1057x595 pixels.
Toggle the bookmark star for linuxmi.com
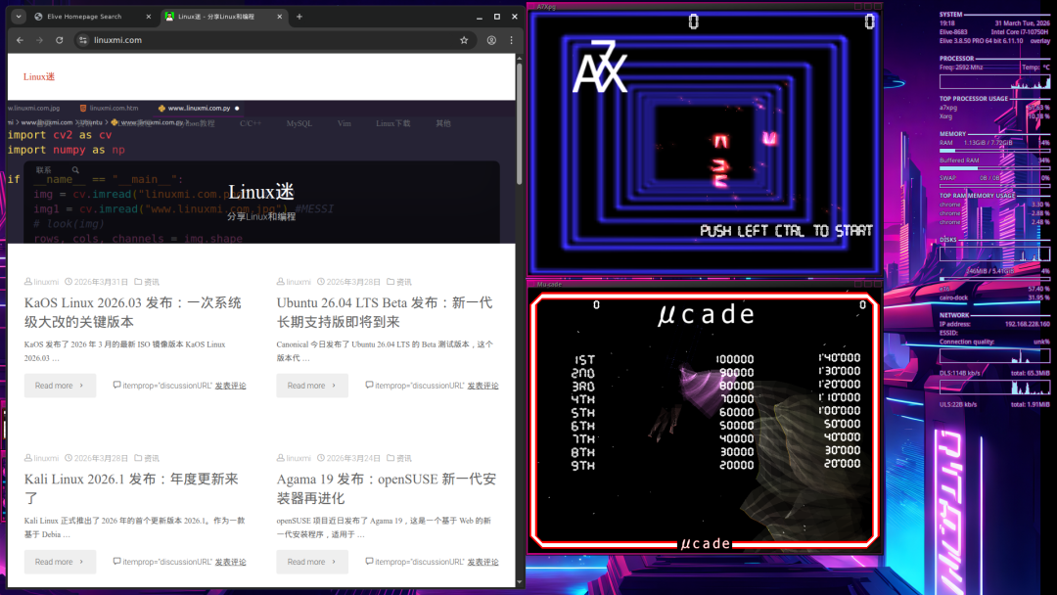coord(465,40)
